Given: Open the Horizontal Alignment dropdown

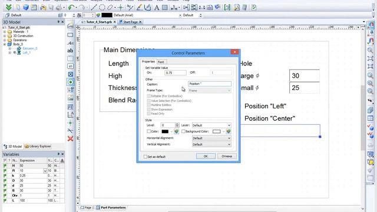Looking at the screenshot, I should pyautogui.click(x=211, y=138).
